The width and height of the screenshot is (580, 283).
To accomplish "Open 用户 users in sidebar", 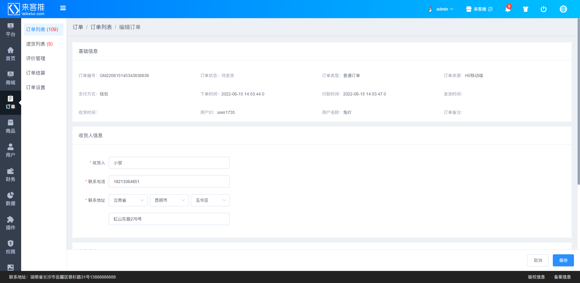I will (x=11, y=151).
